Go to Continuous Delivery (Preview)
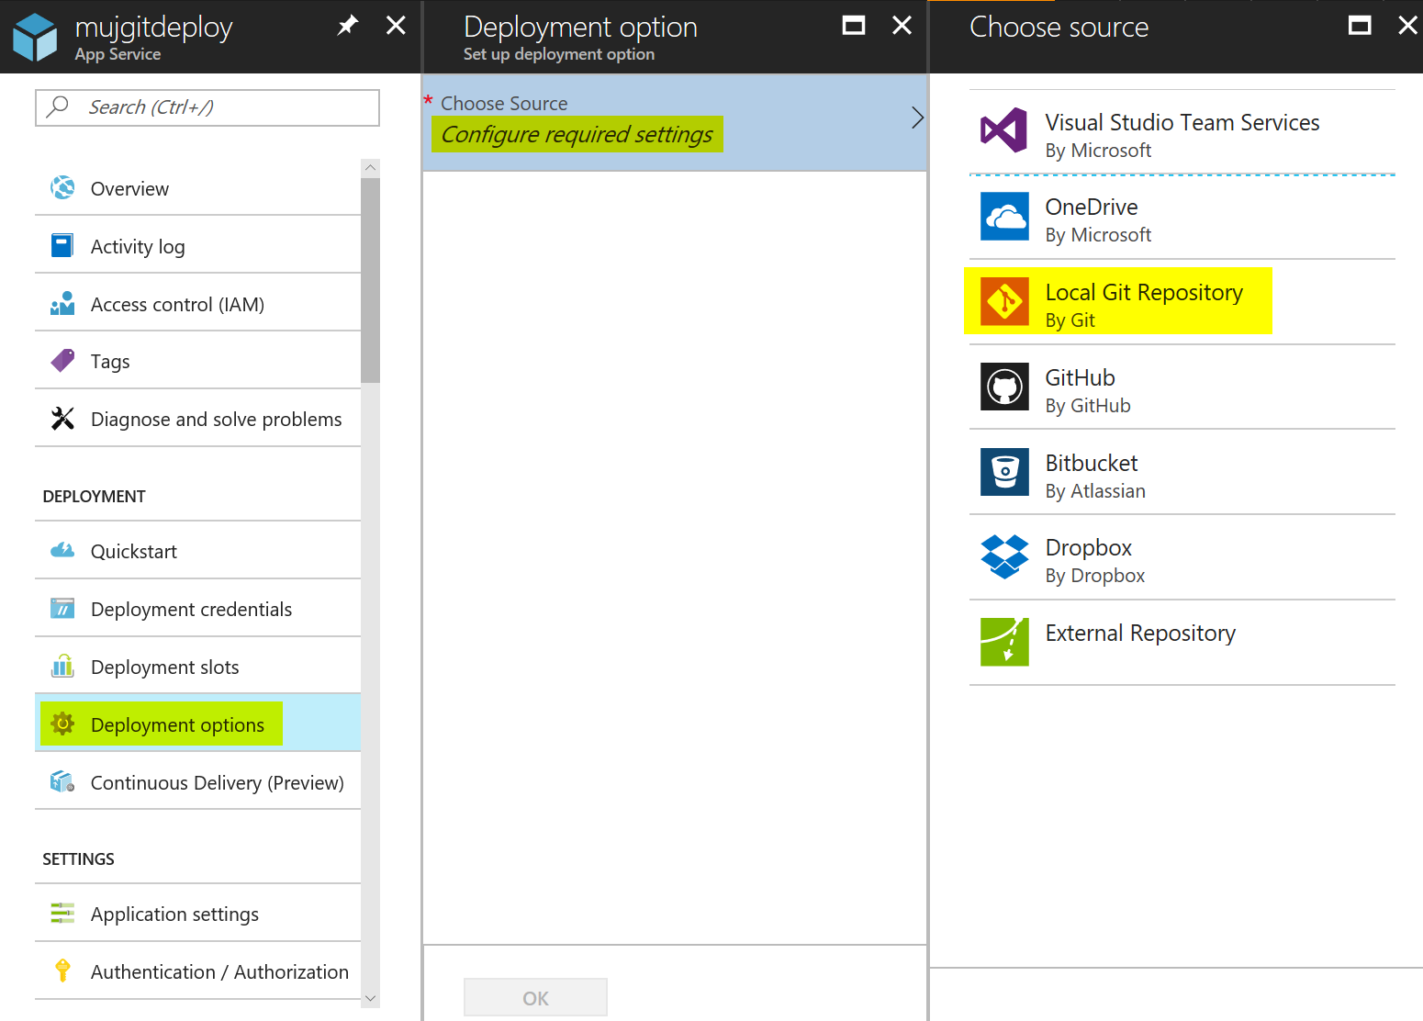1423x1021 pixels. [x=197, y=781]
